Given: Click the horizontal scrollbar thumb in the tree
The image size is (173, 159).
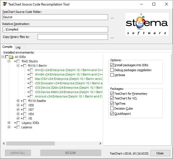Looking at the screenshot, I should click(30, 143).
